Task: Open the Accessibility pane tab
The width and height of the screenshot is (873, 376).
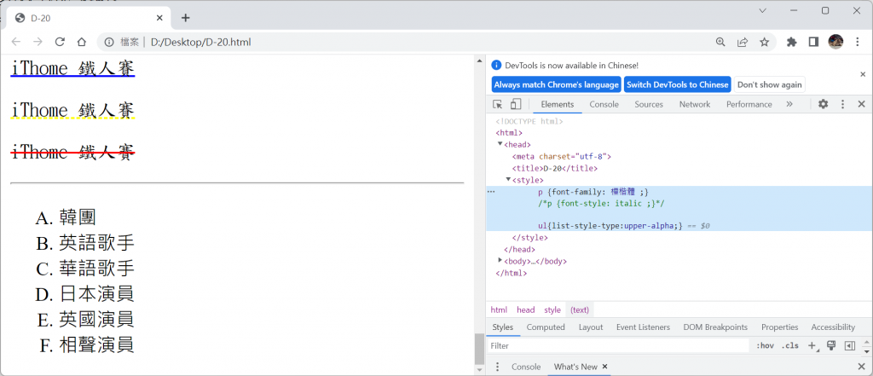Action: (x=833, y=327)
